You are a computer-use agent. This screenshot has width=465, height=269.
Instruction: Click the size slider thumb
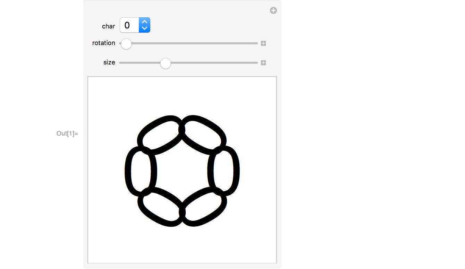(x=166, y=63)
